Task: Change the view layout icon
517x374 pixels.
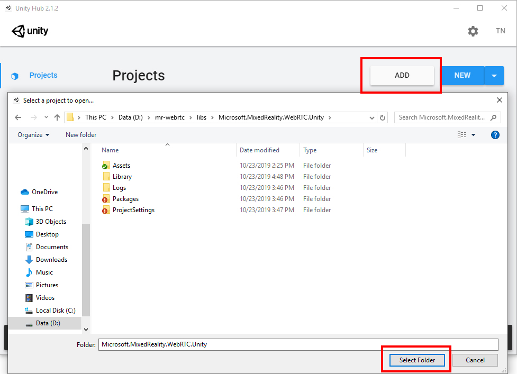Action: [462, 135]
